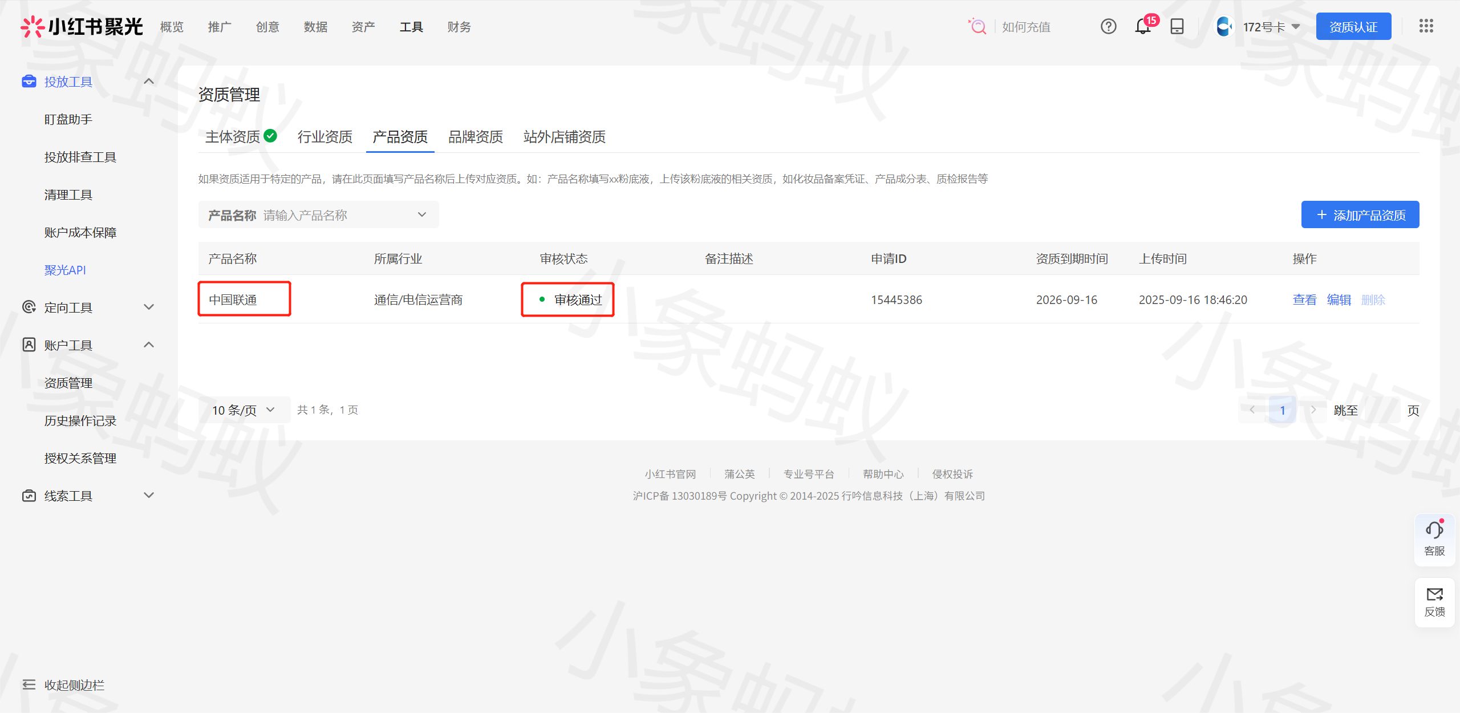The height and width of the screenshot is (713, 1460).
Task: Open the mobile device icon in header
Action: (1177, 27)
